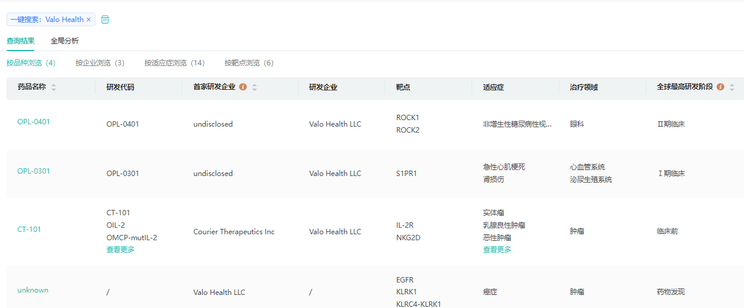The height and width of the screenshot is (308, 744).
Task: Click 眼科 therapeutic area cell
Action: pyautogui.click(x=576, y=124)
